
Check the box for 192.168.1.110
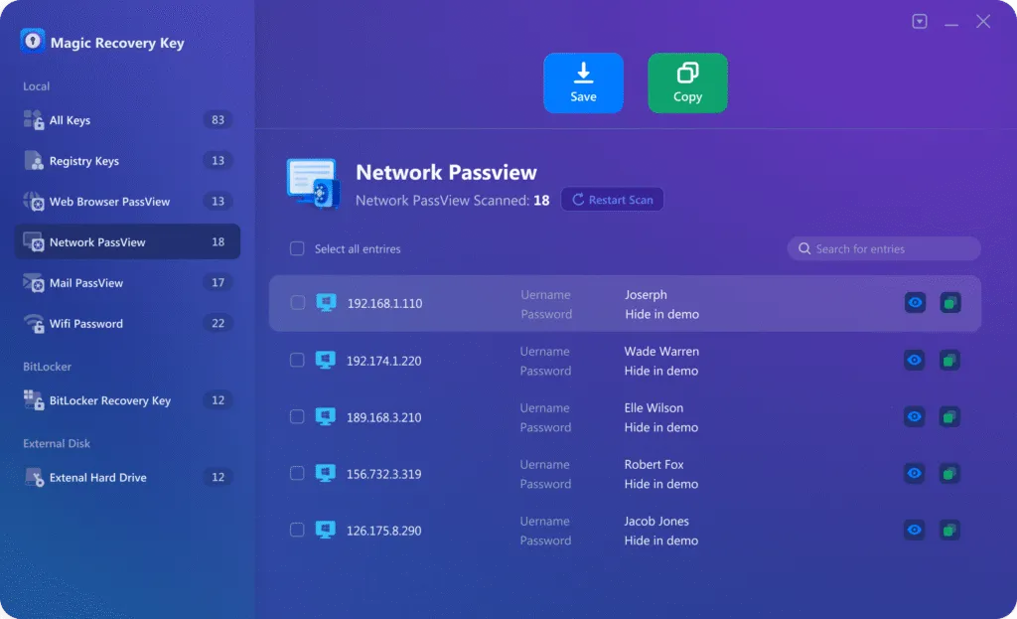298,302
